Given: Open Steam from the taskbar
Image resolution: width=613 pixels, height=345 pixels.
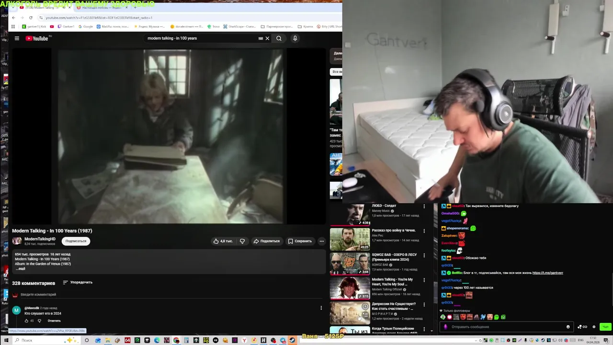Looking at the screenshot, I should coord(292,340).
